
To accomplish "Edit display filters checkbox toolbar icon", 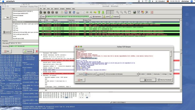I will click(x=139, y=12).
